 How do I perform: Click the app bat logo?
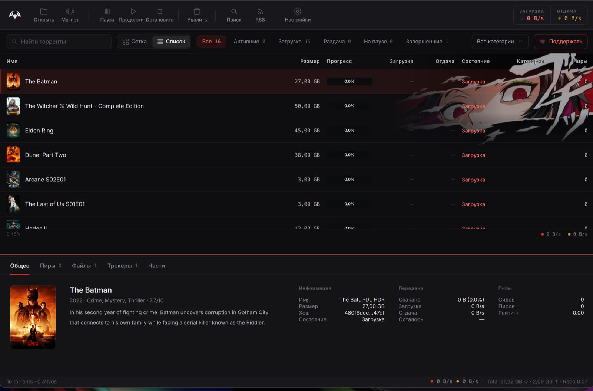click(15, 15)
